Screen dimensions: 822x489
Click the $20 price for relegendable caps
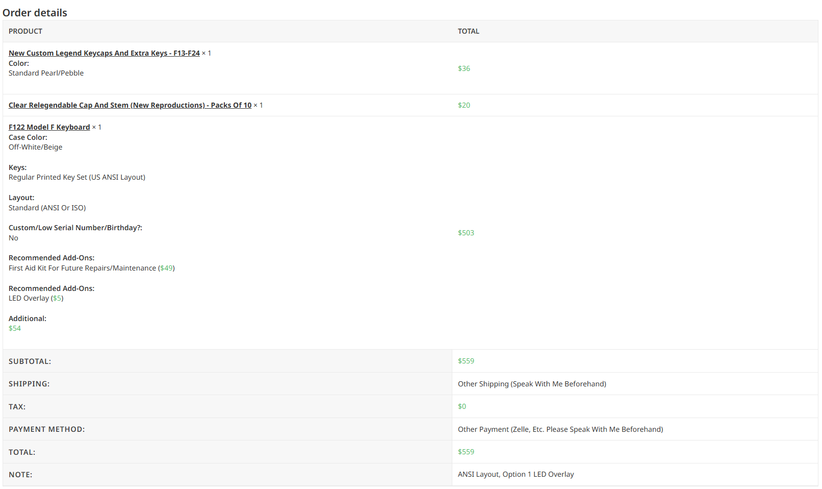click(x=464, y=105)
